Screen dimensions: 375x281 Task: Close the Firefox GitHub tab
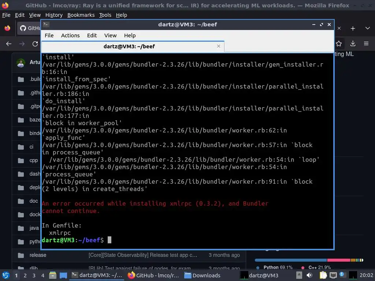(339, 28)
